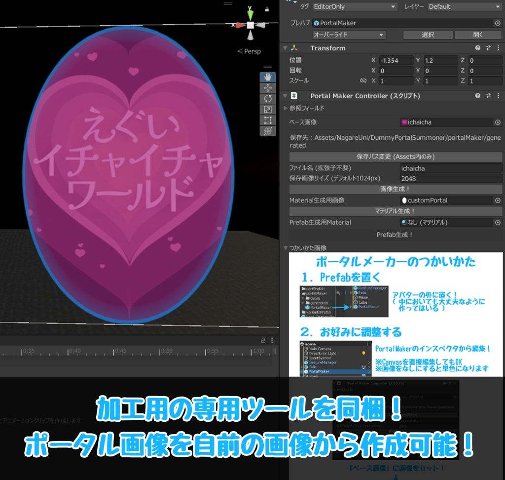505x480 pixels.
Task: Open object picker for Prefab生成用Material field
Action: [498, 222]
